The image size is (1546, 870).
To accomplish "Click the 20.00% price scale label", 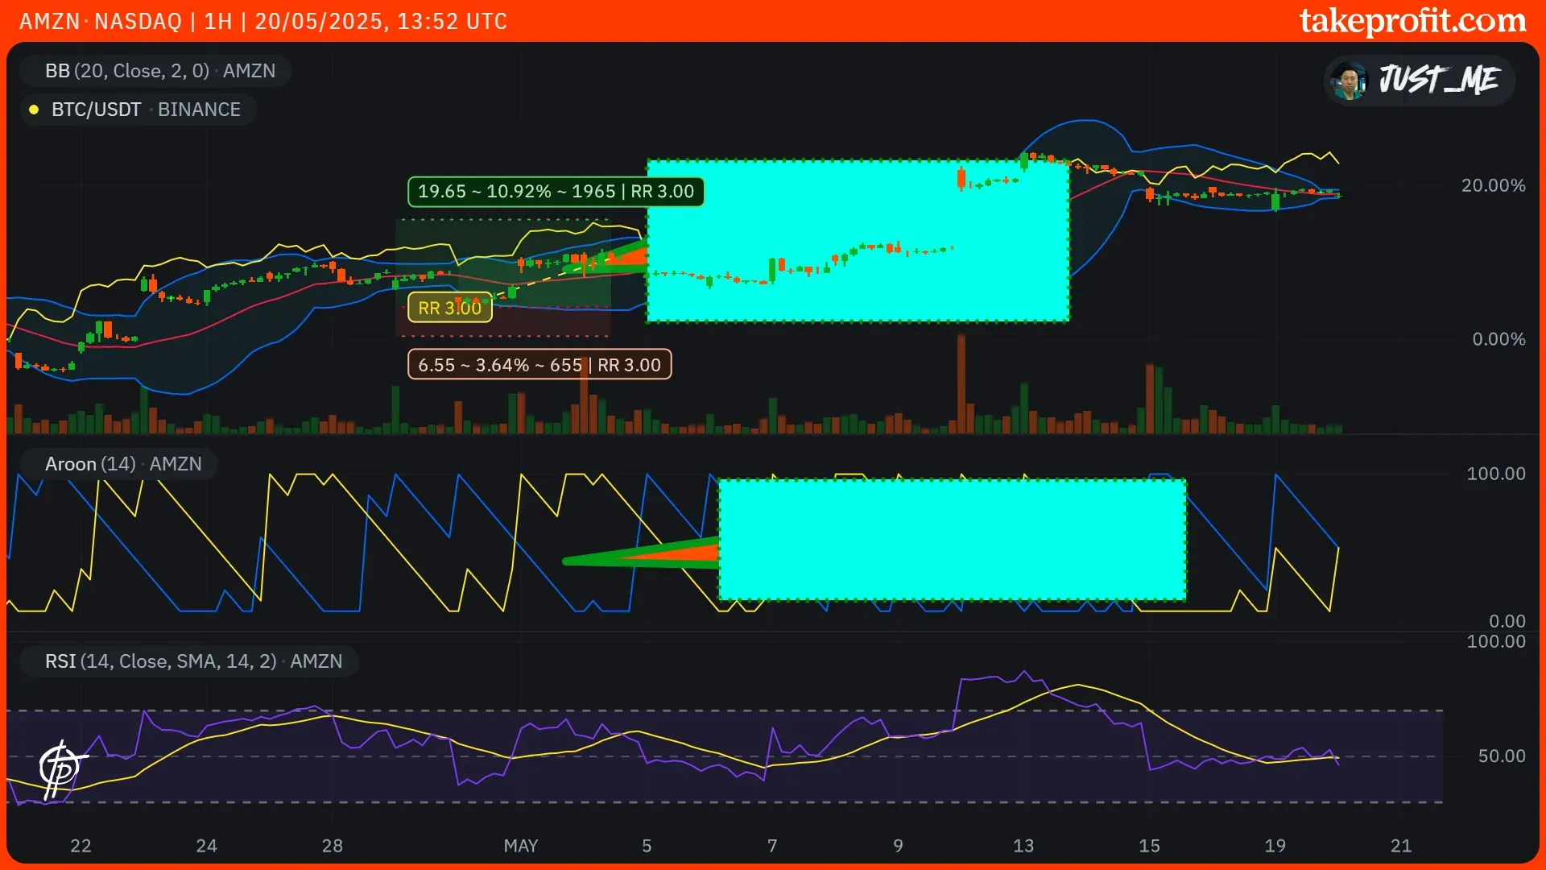I will [1493, 186].
